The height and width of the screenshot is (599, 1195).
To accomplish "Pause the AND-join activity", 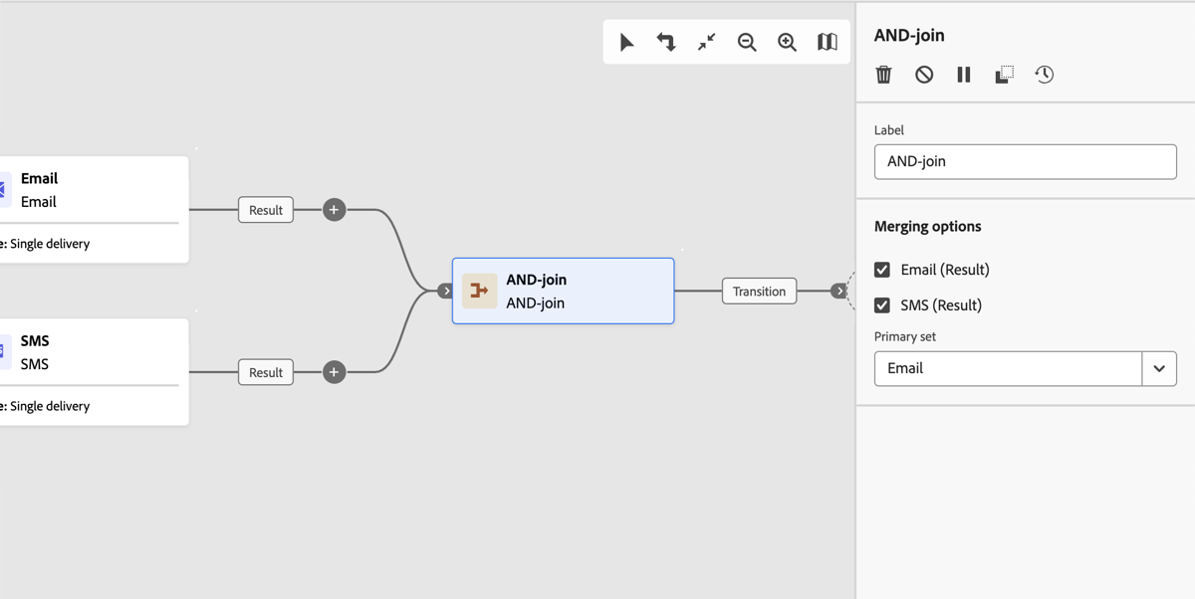I will (x=963, y=74).
